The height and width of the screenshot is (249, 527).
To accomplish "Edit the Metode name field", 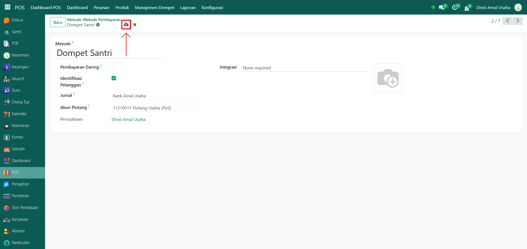I will (x=109, y=53).
